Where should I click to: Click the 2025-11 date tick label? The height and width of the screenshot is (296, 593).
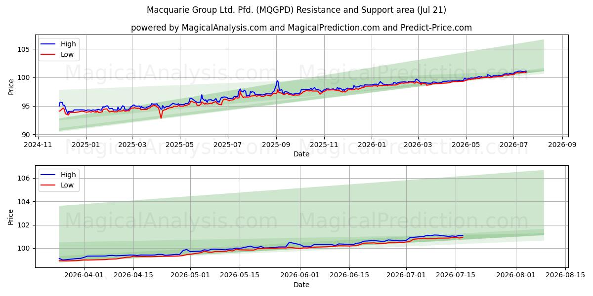324,145
